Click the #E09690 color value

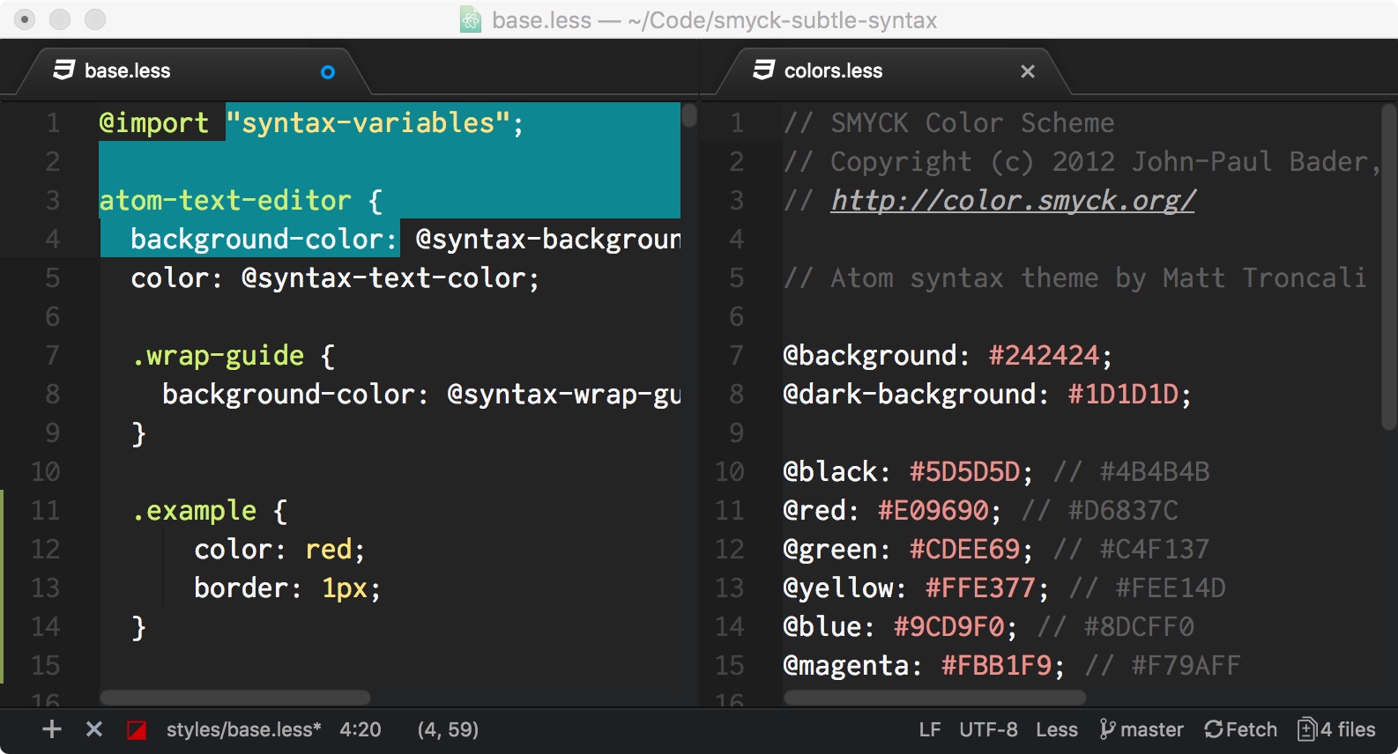[933, 511]
